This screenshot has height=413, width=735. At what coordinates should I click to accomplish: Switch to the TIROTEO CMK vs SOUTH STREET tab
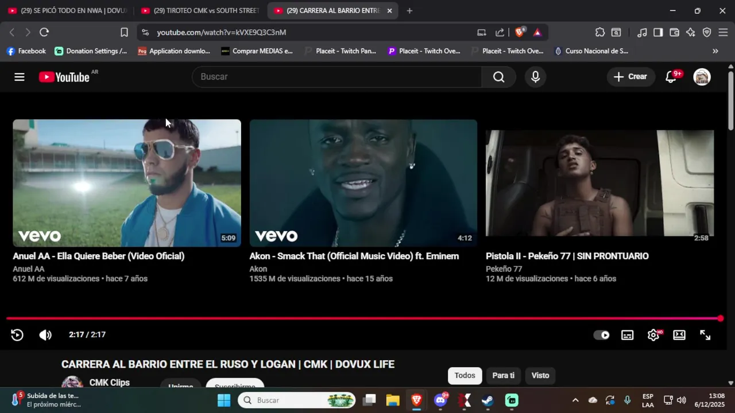tap(200, 10)
